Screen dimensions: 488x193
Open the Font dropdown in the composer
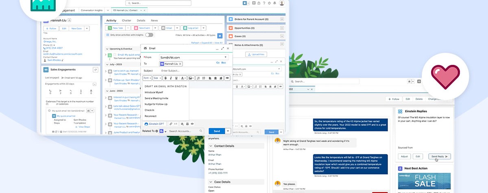(x=147, y=78)
